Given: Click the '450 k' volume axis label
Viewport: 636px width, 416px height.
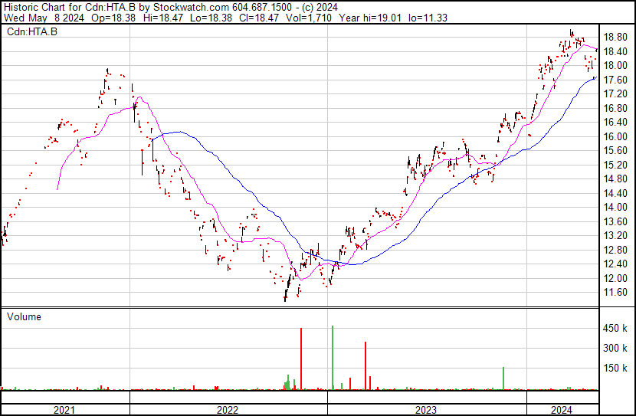Looking at the screenshot, I should [x=615, y=328].
